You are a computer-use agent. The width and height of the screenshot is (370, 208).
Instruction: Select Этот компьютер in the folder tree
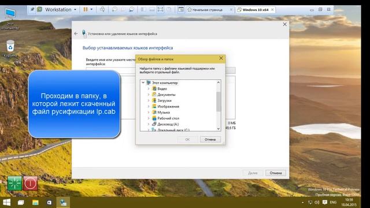164,83
